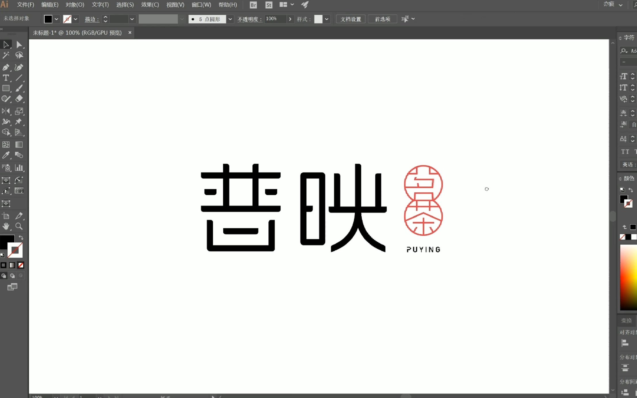The width and height of the screenshot is (637, 398).
Task: Select the Eyedropper tool
Action: 6,155
